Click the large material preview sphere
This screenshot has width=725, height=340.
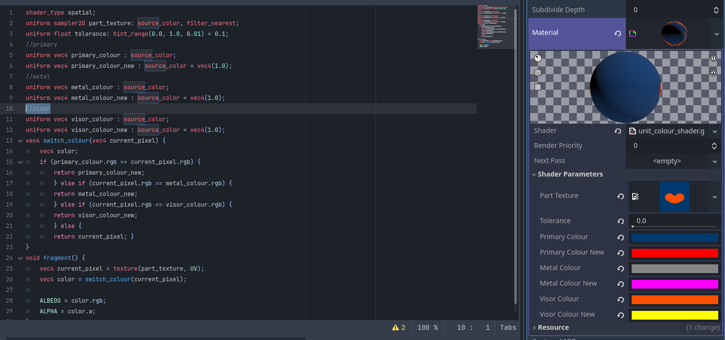626,87
